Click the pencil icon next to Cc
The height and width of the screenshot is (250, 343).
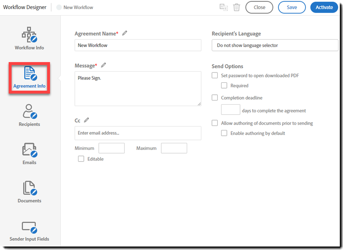pyautogui.click(x=86, y=120)
